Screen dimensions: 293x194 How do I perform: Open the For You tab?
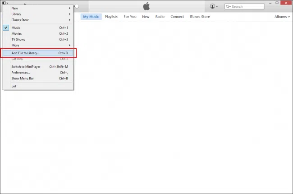pos(130,17)
